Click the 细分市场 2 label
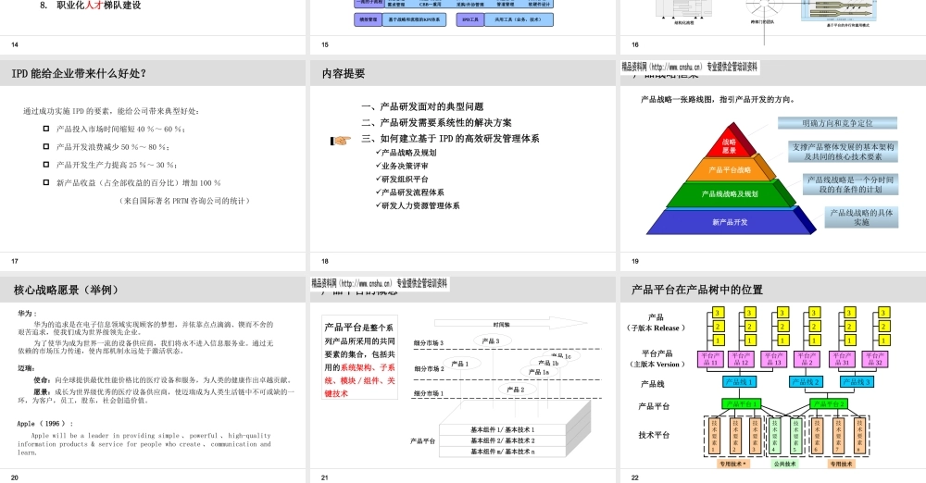Image resolution: width=926 pixels, height=483 pixels. tap(429, 369)
